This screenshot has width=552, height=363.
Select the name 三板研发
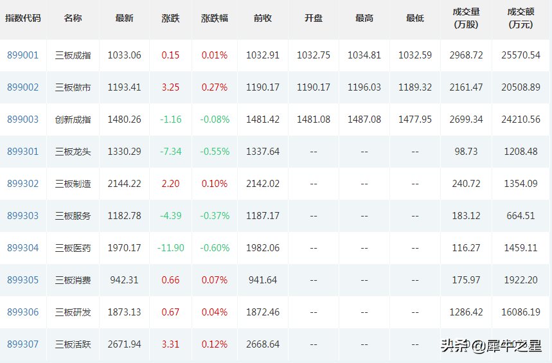tap(73, 312)
